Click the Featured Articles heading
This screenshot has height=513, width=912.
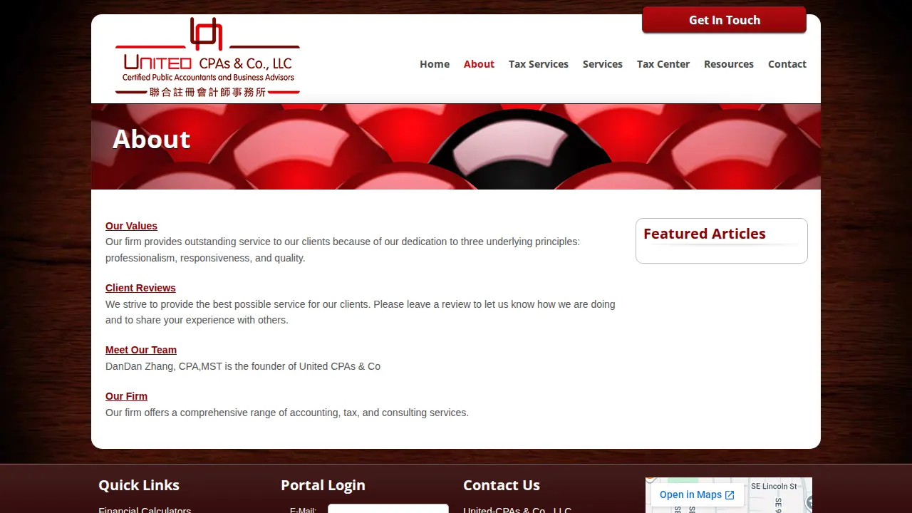705,234
